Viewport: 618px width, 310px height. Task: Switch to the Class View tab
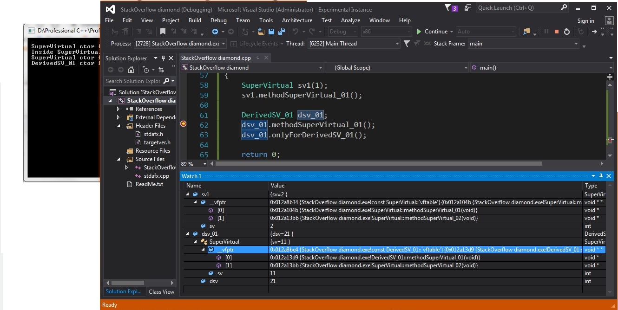161,292
